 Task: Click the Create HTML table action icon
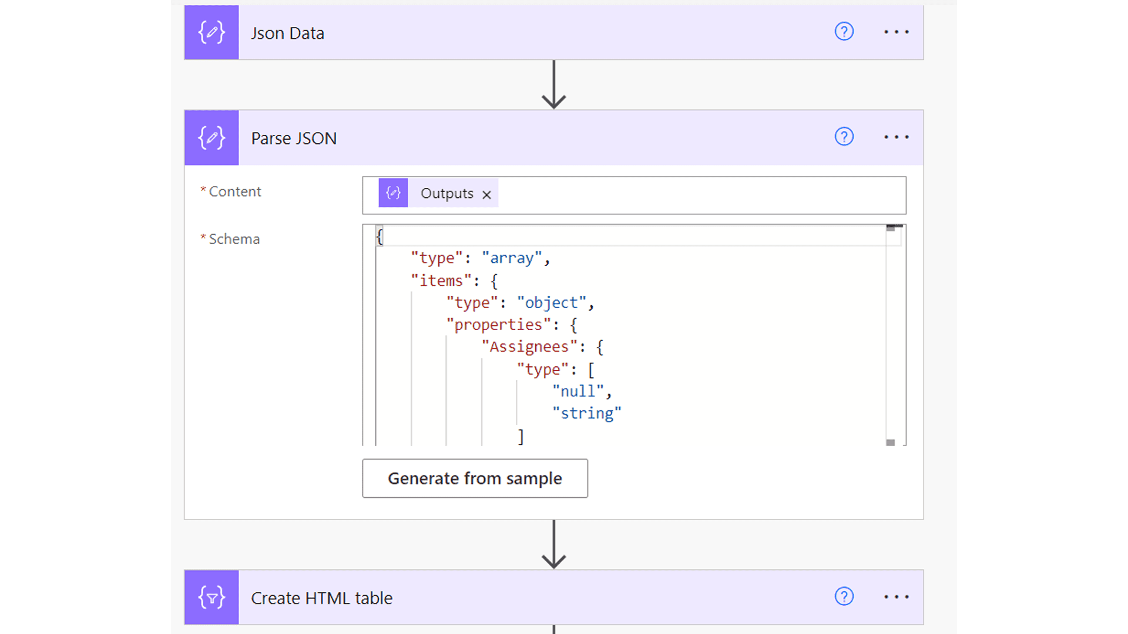coord(211,597)
